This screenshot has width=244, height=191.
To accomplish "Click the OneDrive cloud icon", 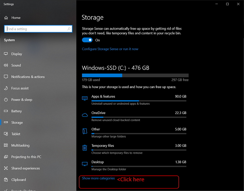I will (85, 115).
